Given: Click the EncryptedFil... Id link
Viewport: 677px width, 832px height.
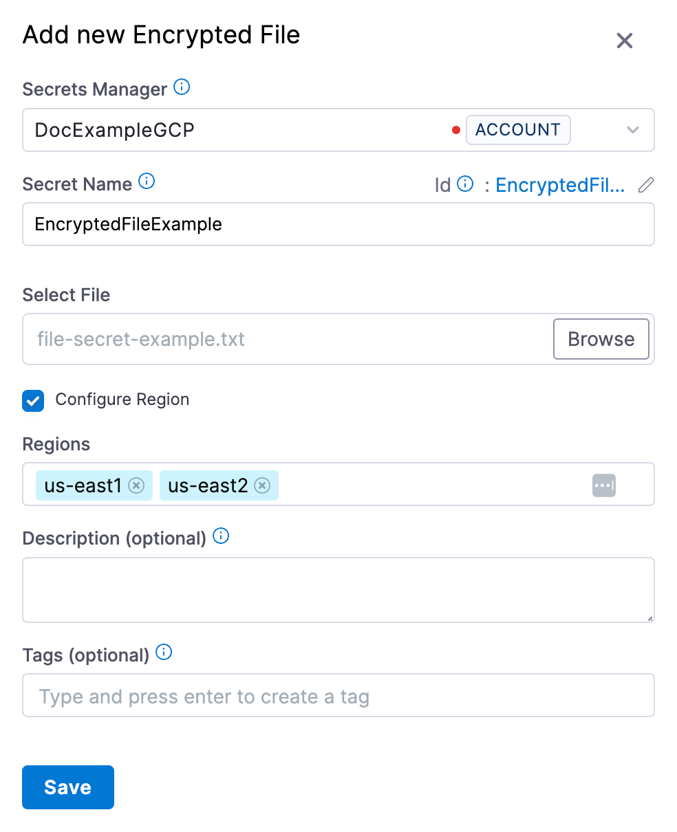Looking at the screenshot, I should click(x=560, y=185).
